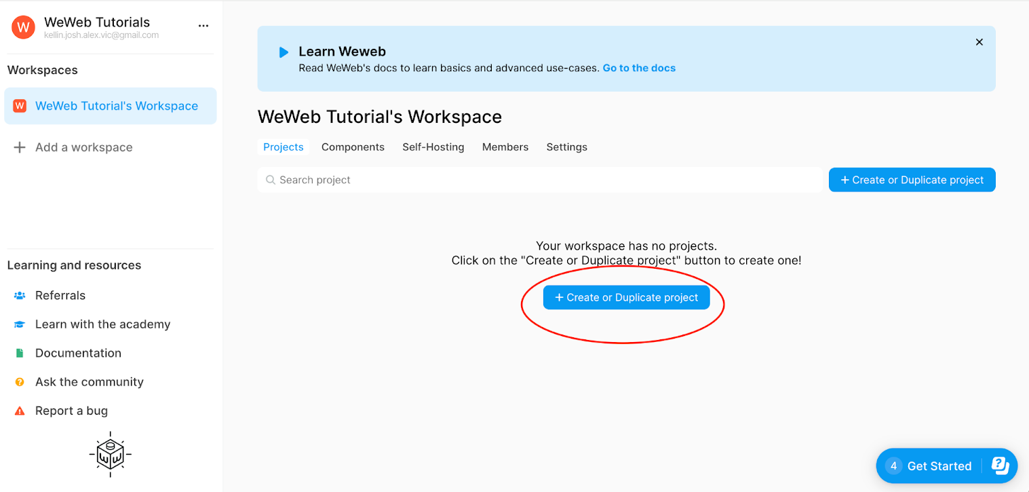Image resolution: width=1029 pixels, height=492 pixels.
Task: Click the Ask the community question mark icon
Action: pyautogui.click(x=20, y=381)
